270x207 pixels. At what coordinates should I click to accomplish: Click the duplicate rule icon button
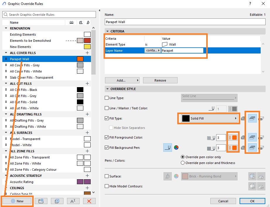(57, 201)
